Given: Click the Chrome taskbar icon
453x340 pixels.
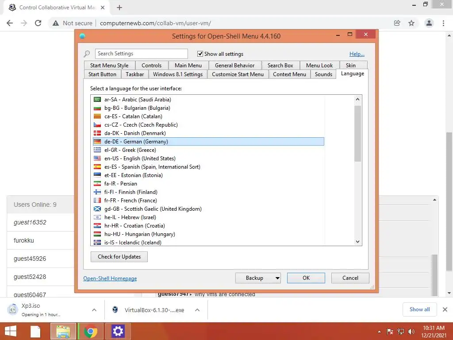Looking at the screenshot, I should coord(90,331).
